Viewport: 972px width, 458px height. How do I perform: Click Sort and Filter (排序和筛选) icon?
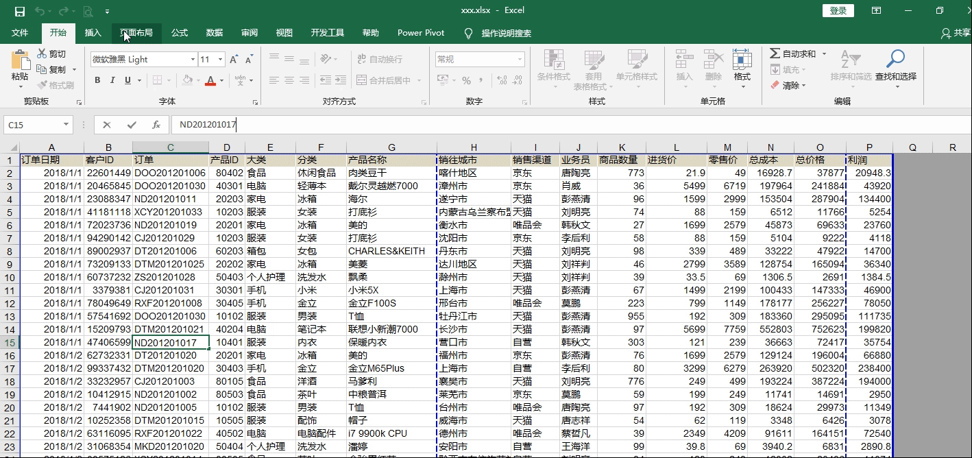851,60
